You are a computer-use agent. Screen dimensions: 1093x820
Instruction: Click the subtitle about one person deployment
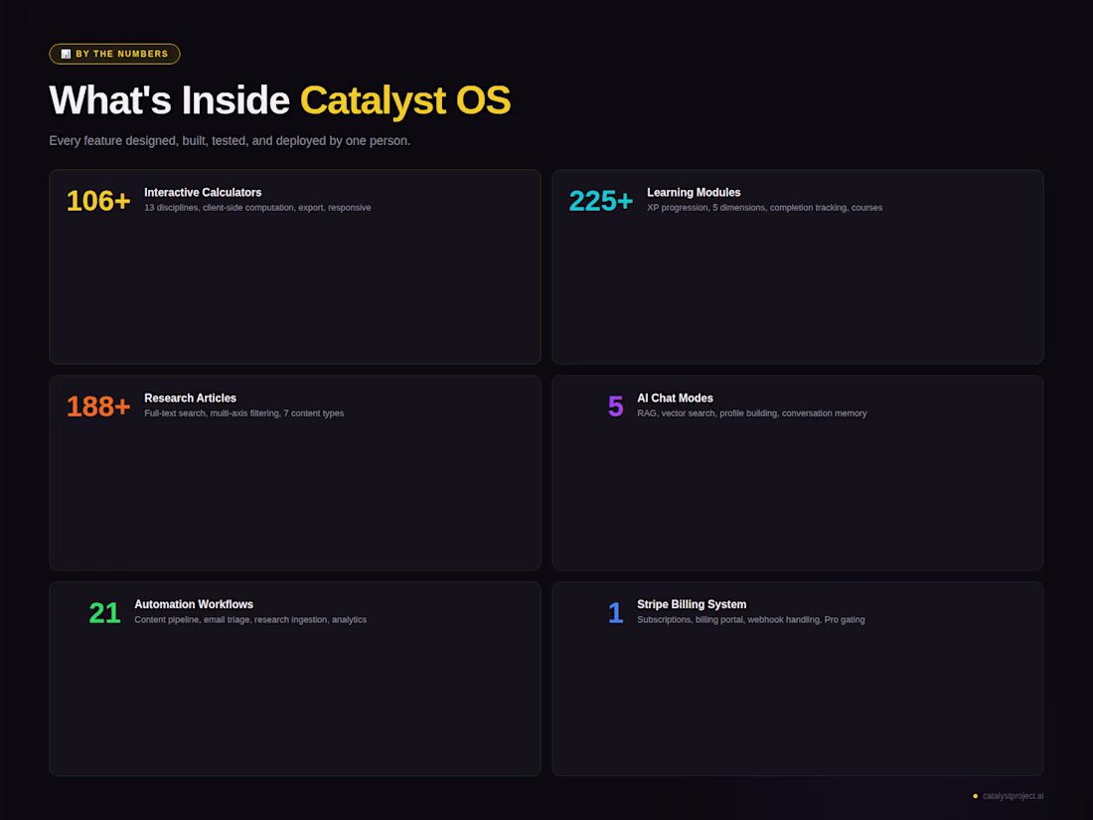(x=230, y=140)
